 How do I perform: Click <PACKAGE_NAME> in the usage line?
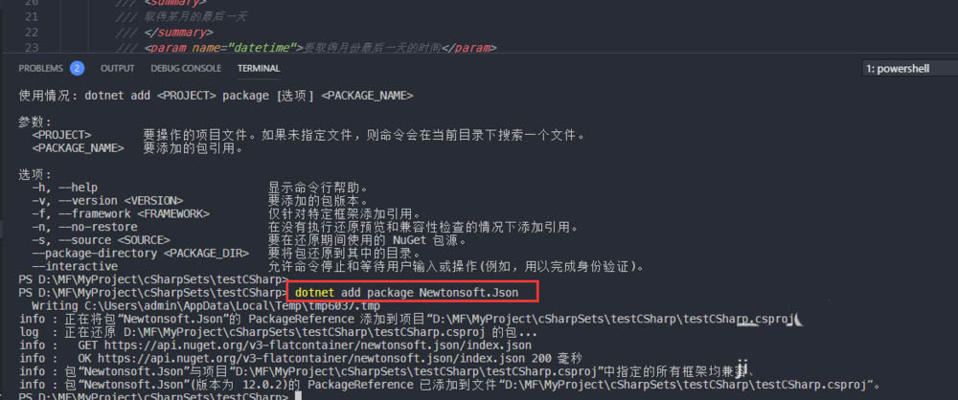coord(367,96)
